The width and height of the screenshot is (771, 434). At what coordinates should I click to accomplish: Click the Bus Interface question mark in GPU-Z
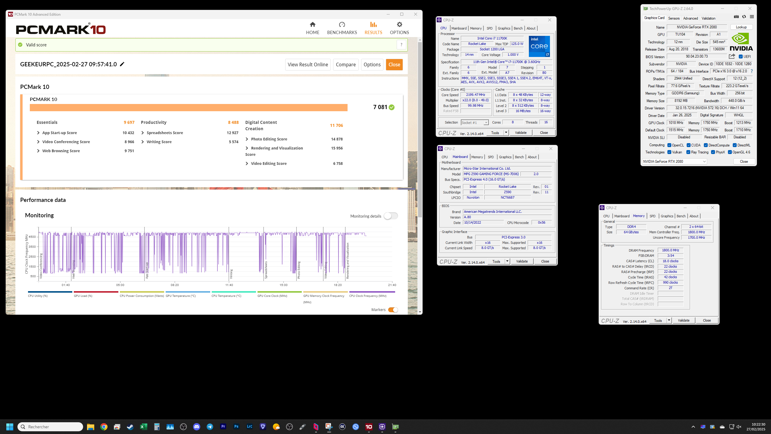pyautogui.click(x=752, y=71)
